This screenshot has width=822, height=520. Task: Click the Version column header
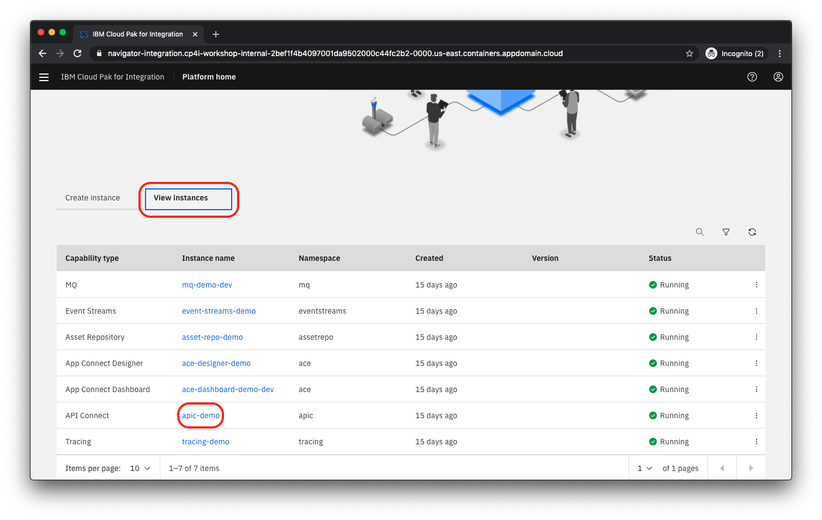click(x=545, y=258)
